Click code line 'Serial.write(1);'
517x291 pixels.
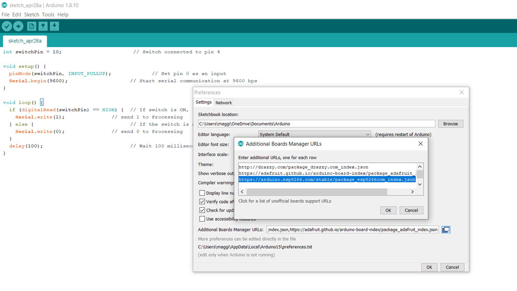40,117
